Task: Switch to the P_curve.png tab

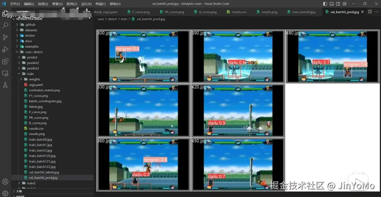Action: tap(139, 12)
